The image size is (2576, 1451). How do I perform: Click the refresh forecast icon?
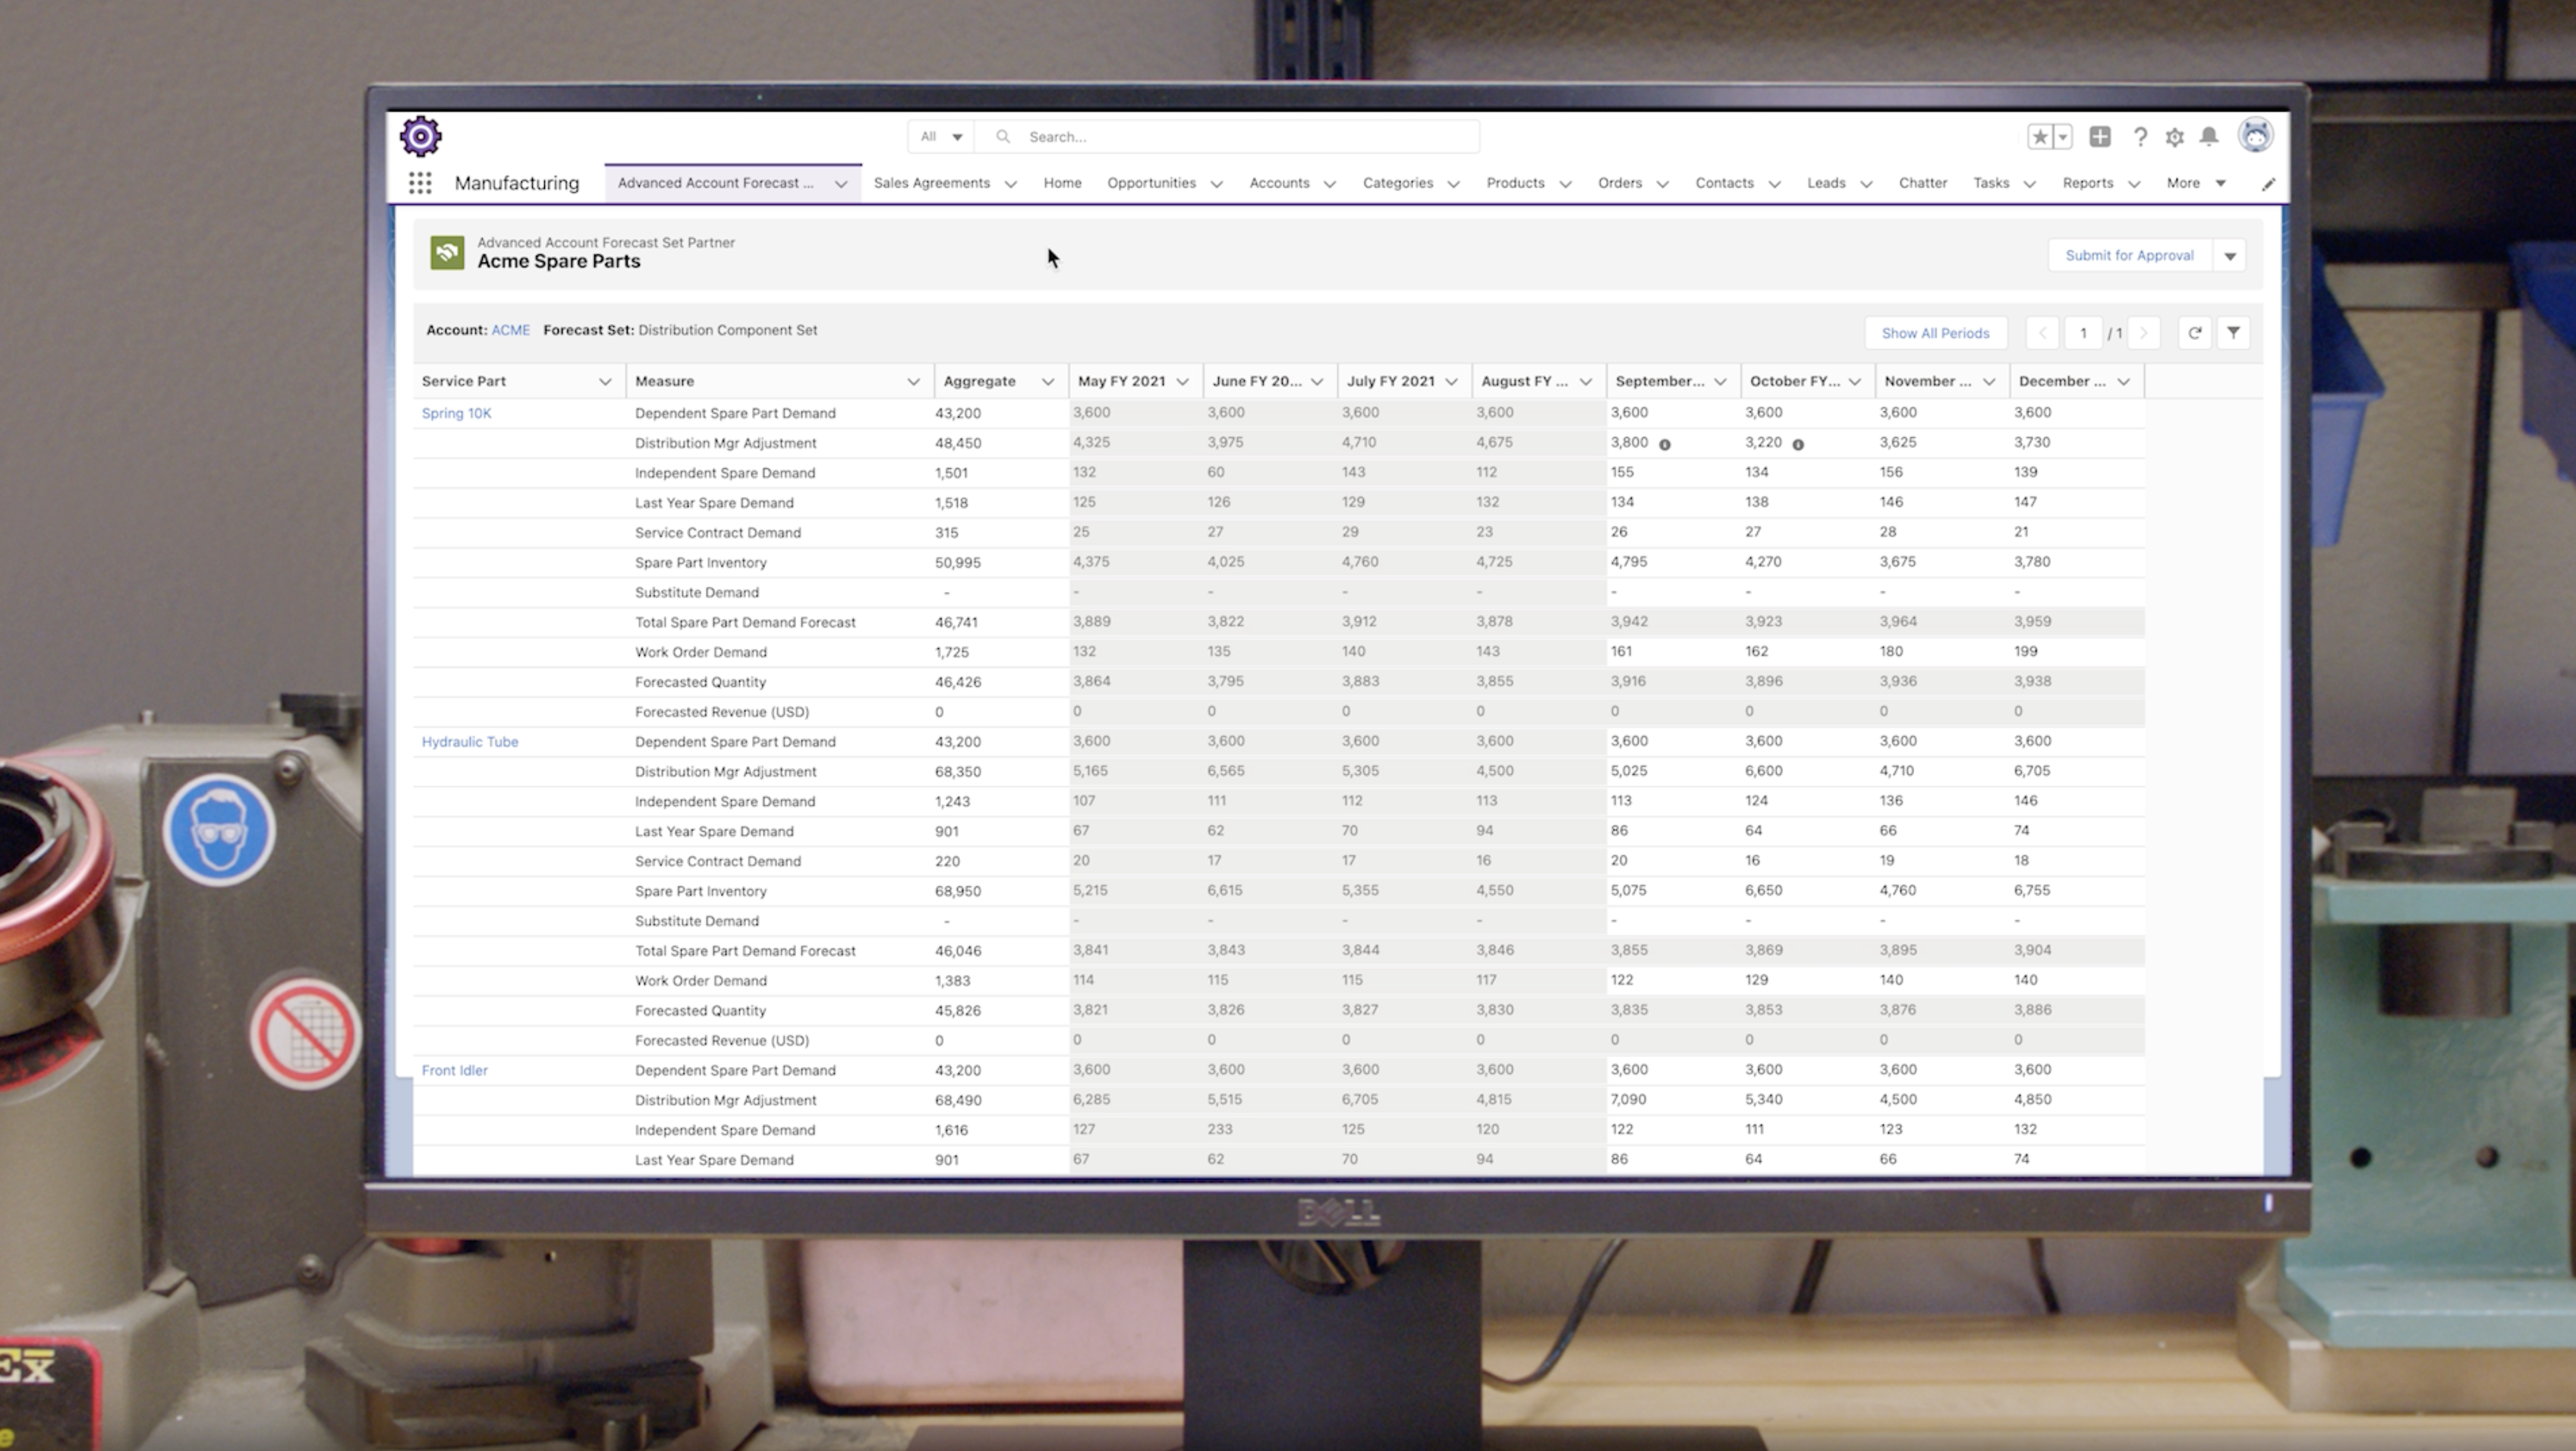click(x=2194, y=333)
